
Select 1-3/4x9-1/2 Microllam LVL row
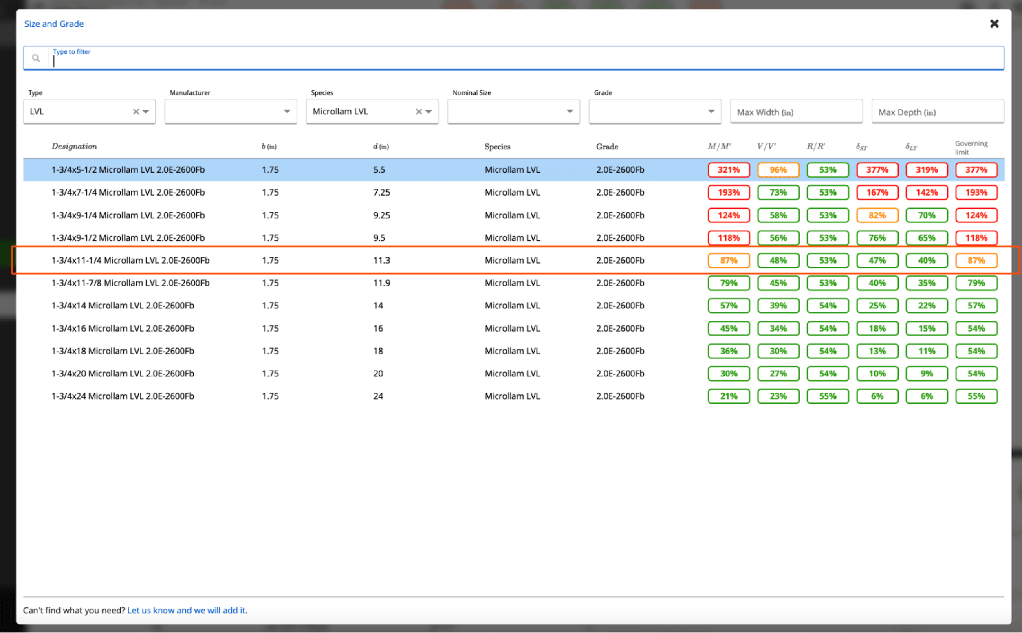[514, 238]
